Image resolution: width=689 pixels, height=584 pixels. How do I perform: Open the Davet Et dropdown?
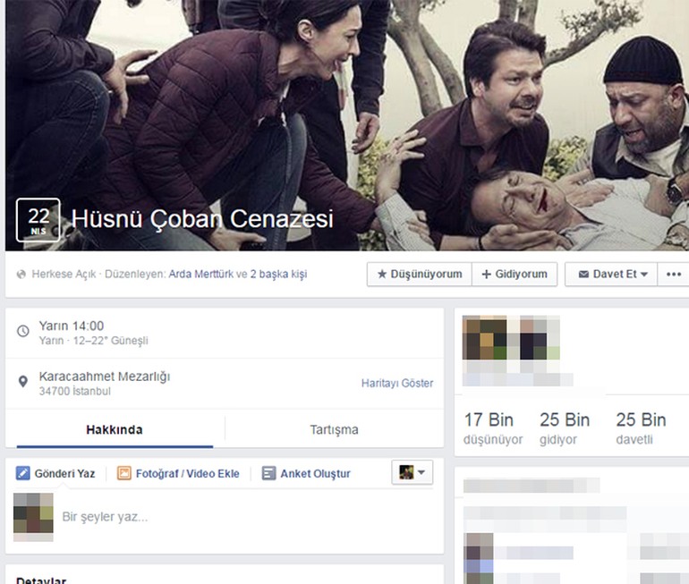pos(612,275)
